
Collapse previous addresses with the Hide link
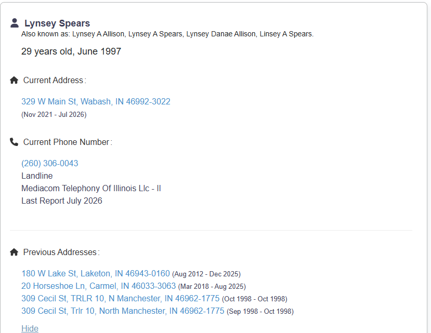coord(30,328)
